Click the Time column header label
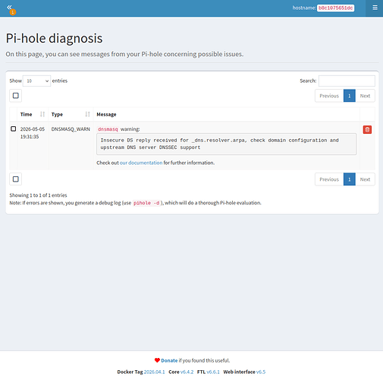 [x=26, y=114]
